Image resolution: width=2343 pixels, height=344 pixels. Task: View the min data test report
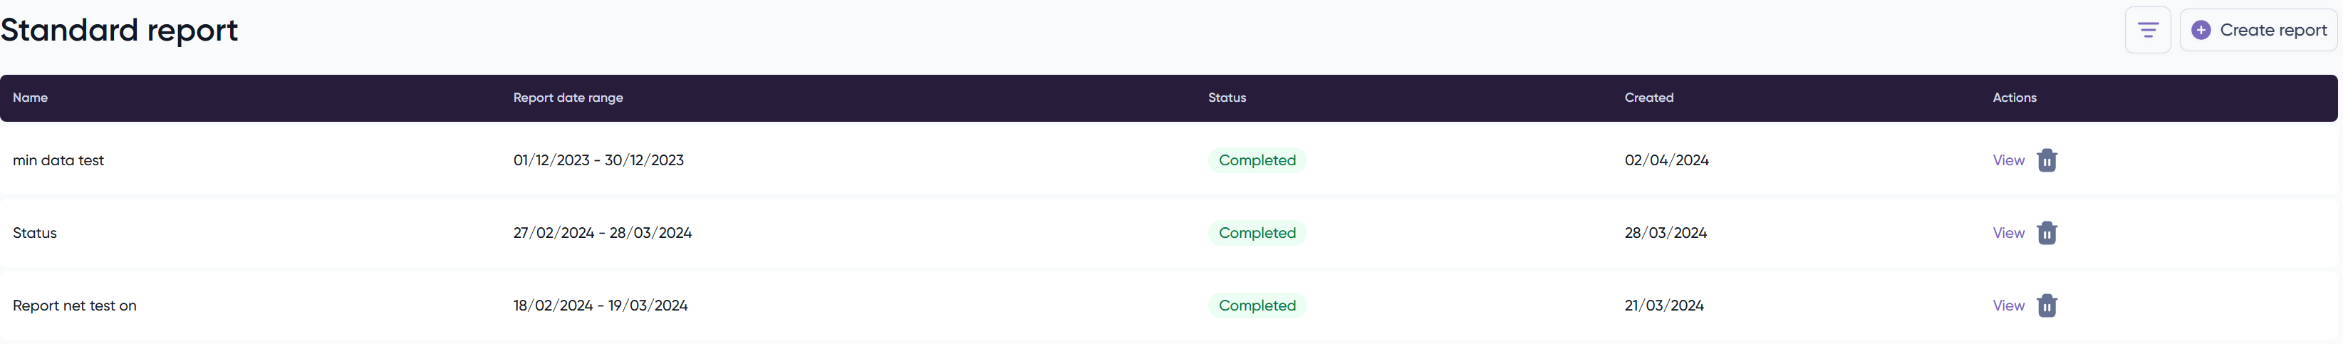tap(2007, 160)
